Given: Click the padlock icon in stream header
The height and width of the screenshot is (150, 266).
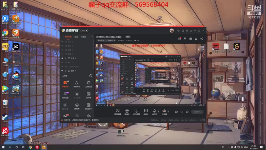Looking at the screenshot, I should [185, 39].
